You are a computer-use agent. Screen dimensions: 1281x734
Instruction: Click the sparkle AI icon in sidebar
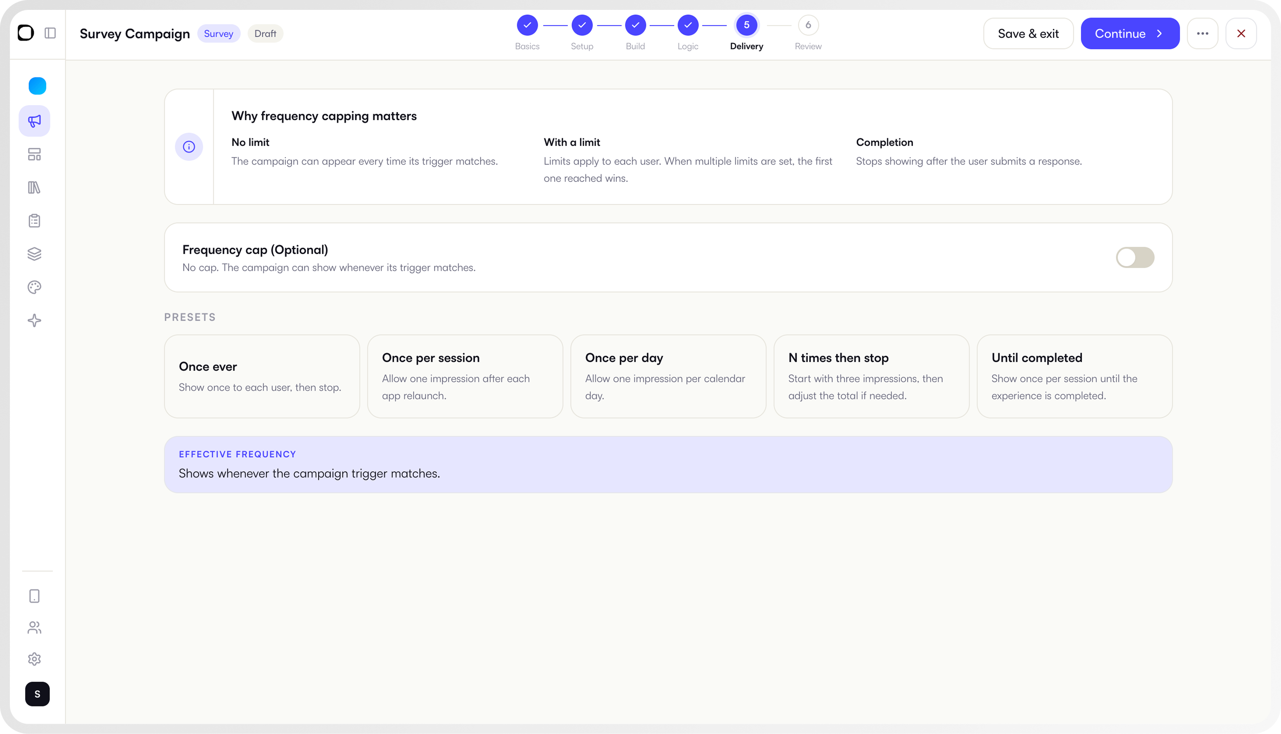[34, 320]
